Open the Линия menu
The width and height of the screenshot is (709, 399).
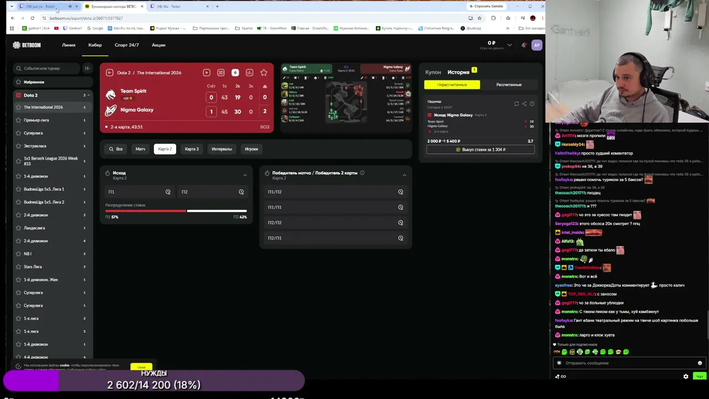(x=69, y=45)
